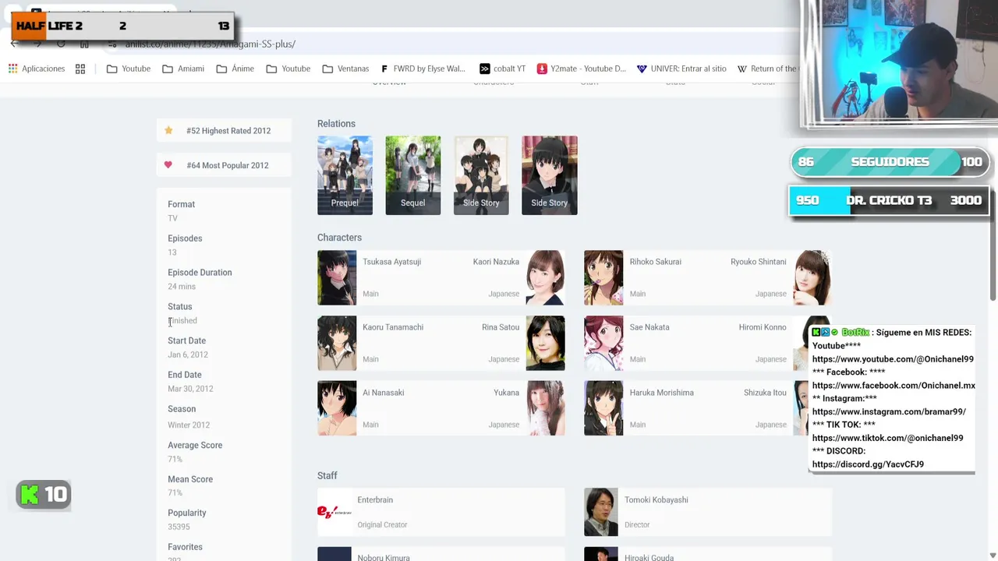The width and height of the screenshot is (998, 561).
Task: Click the Popularity value 35395
Action: [179, 527]
